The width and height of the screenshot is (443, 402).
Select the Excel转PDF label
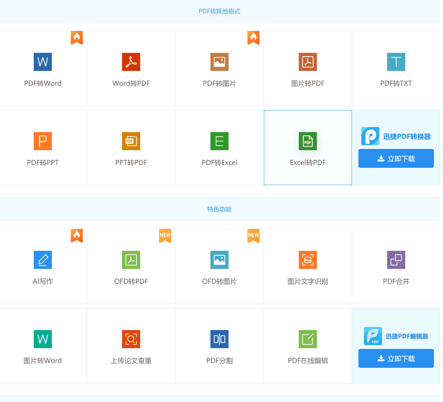[308, 163]
